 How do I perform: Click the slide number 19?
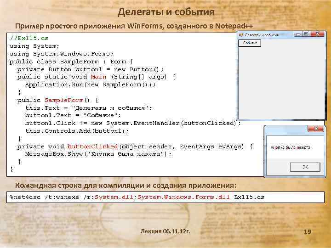pyautogui.click(x=308, y=232)
